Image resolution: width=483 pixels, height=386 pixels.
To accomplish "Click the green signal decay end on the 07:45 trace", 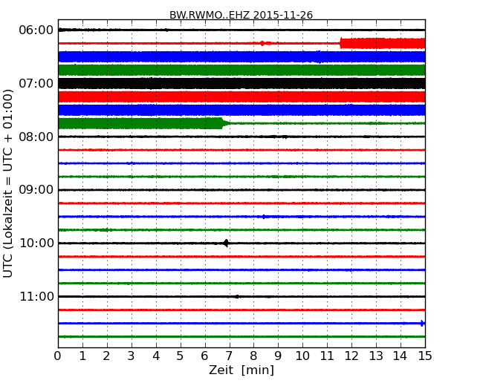I will coord(226,123).
